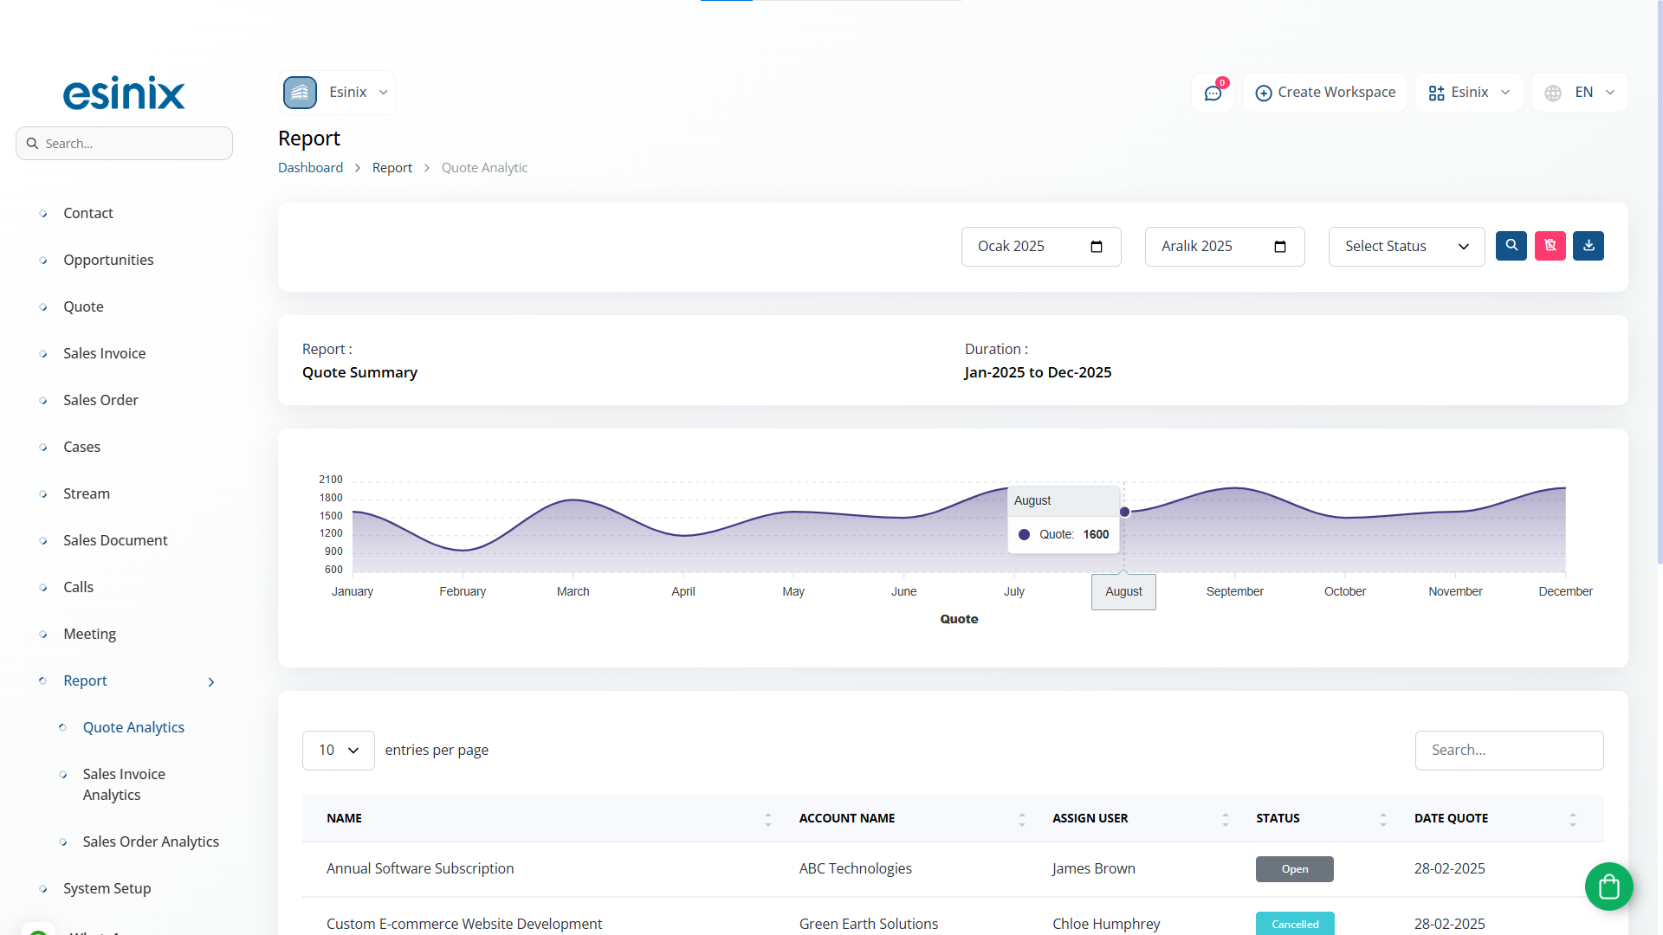Open Sales Order in the sidebar
1663x935 pixels.
coord(100,400)
